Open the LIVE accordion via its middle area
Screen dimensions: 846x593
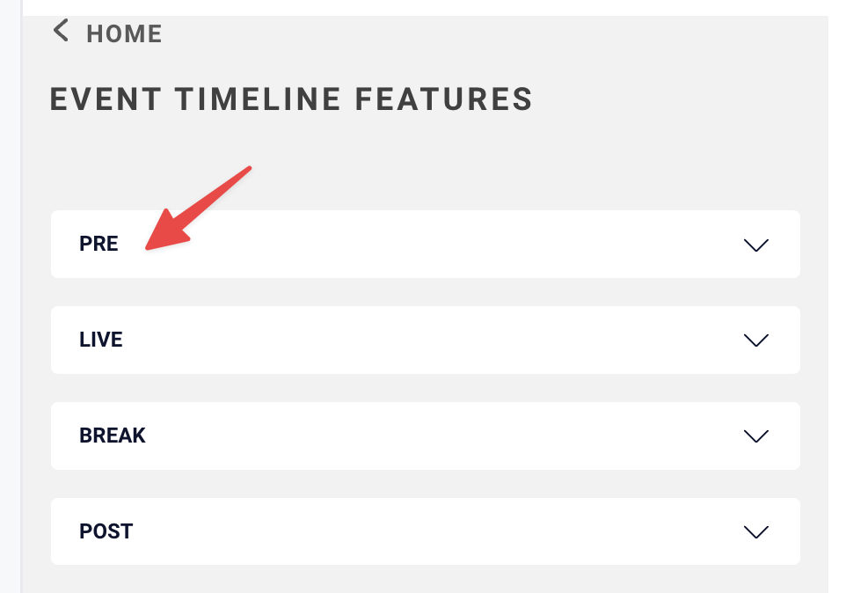425,340
